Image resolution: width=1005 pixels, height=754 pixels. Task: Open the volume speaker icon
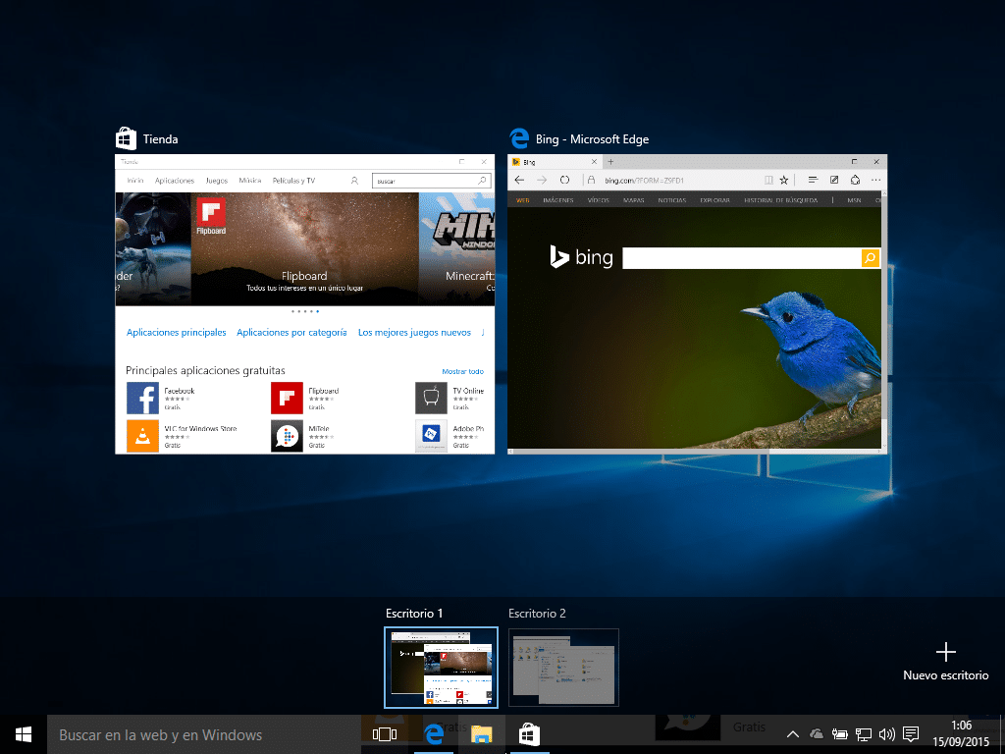point(887,734)
